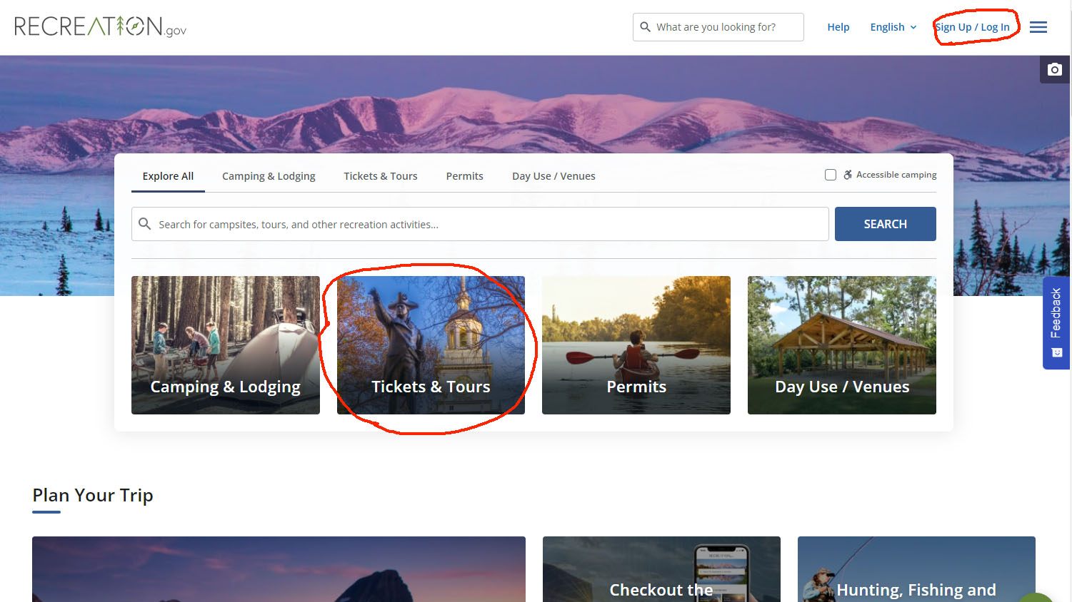
Task: Open the hamburger menu icon
Action: click(1038, 27)
